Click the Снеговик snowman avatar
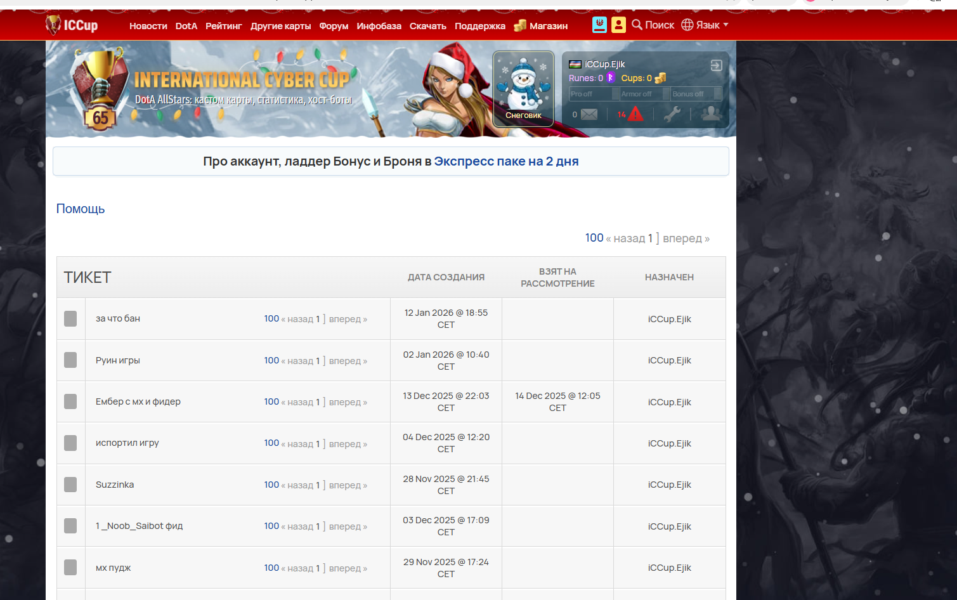957x600 pixels. click(523, 89)
